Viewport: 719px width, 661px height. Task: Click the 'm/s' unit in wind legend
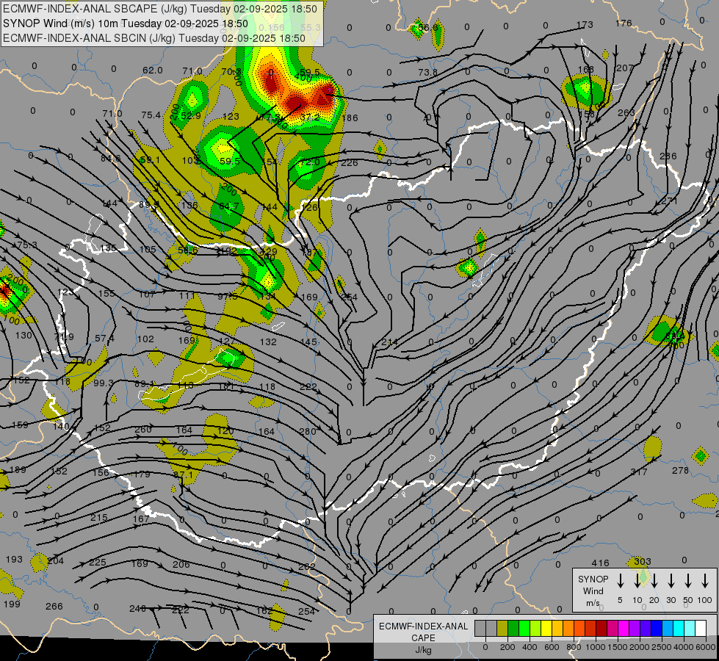coord(593,603)
